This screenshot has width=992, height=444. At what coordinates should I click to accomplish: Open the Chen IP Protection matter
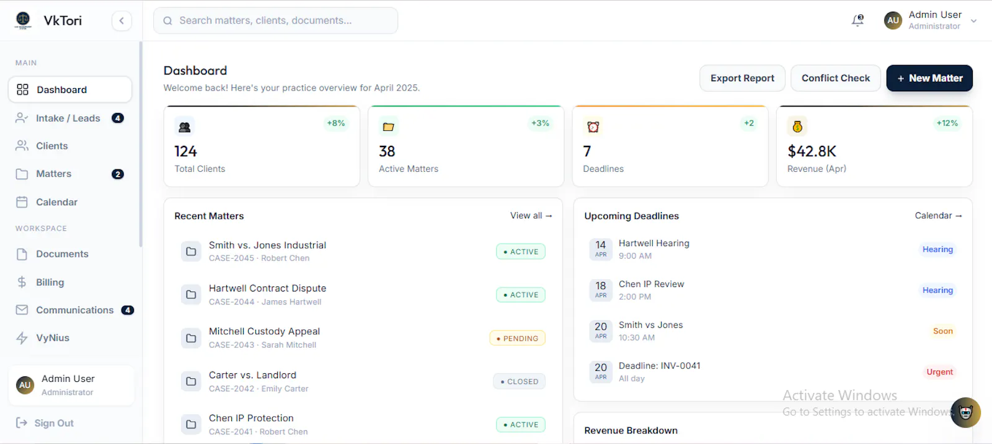coord(363,425)
